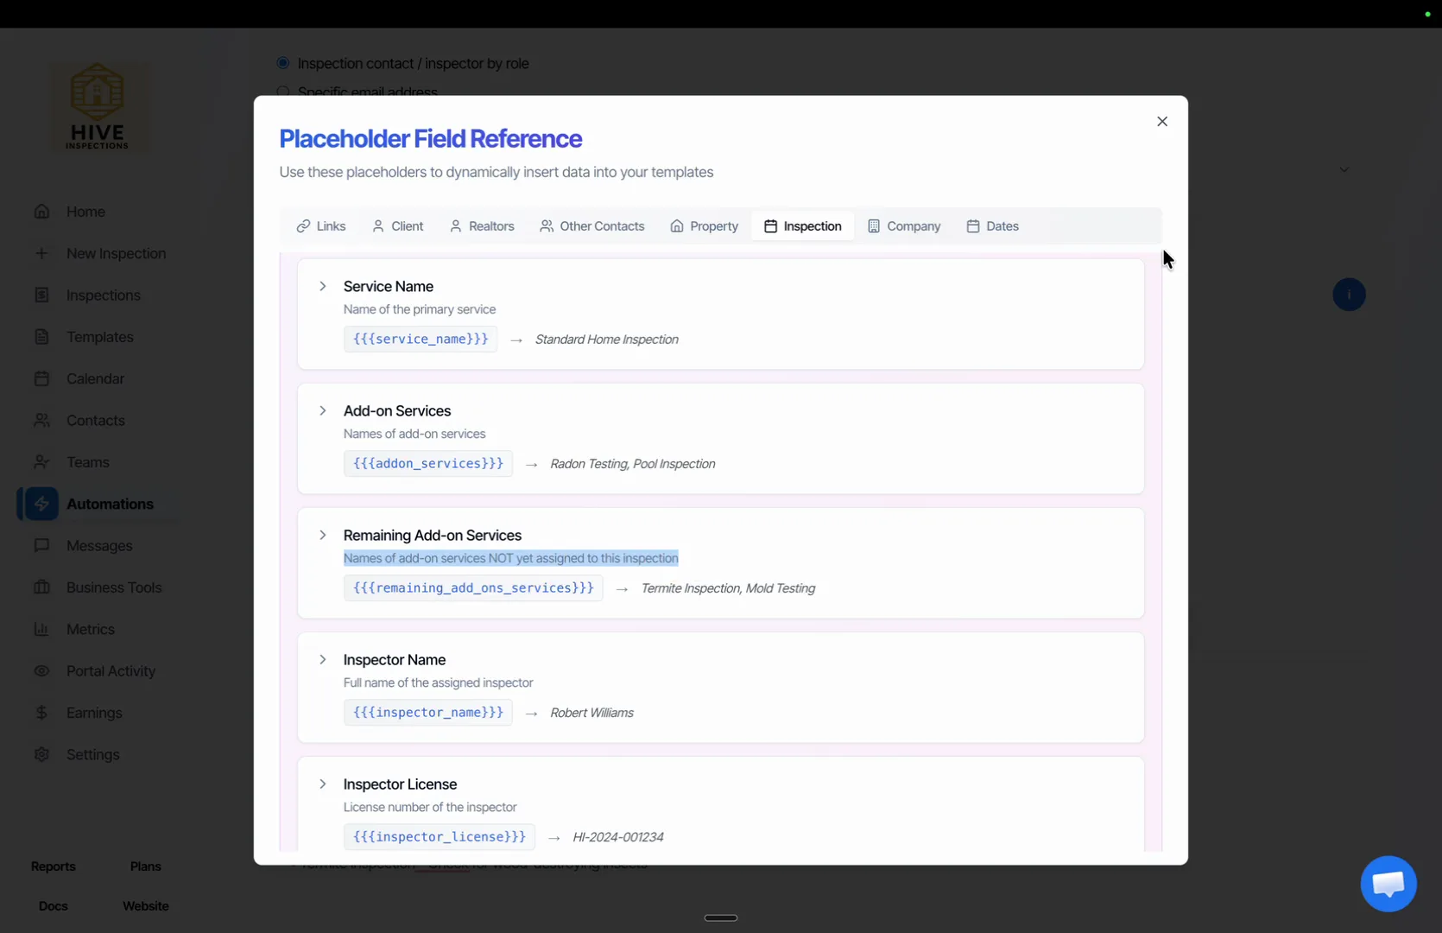Select Inspection contact / inspector by role
Screen dimensions: 1442x933
282,63
